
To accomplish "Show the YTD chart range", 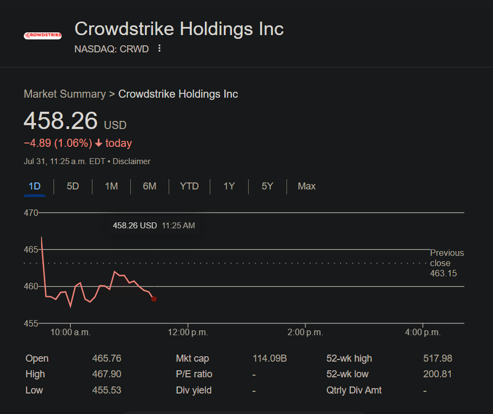I will pos(189,186).
